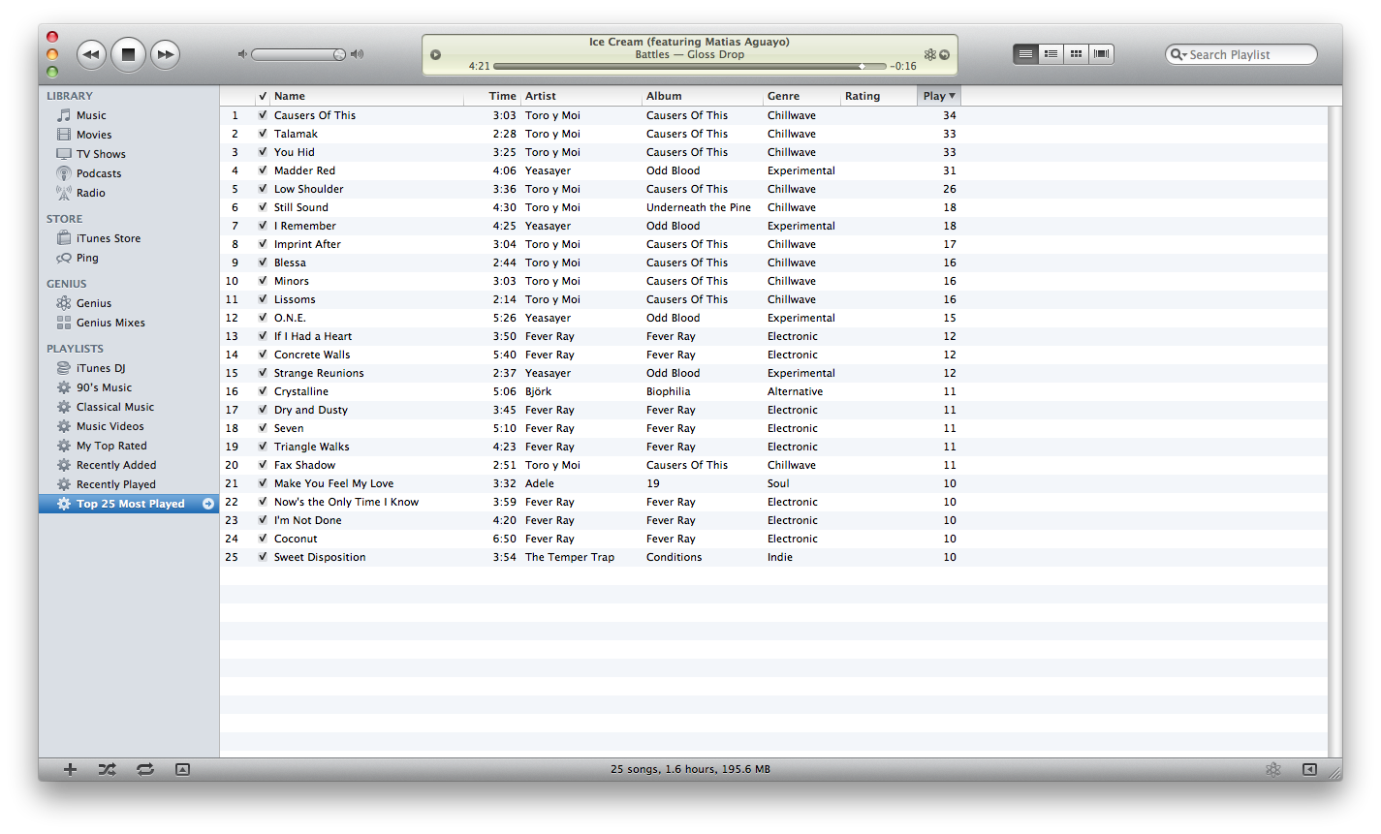
Task: Open Genius in sidebar
Action: [94, 303]
